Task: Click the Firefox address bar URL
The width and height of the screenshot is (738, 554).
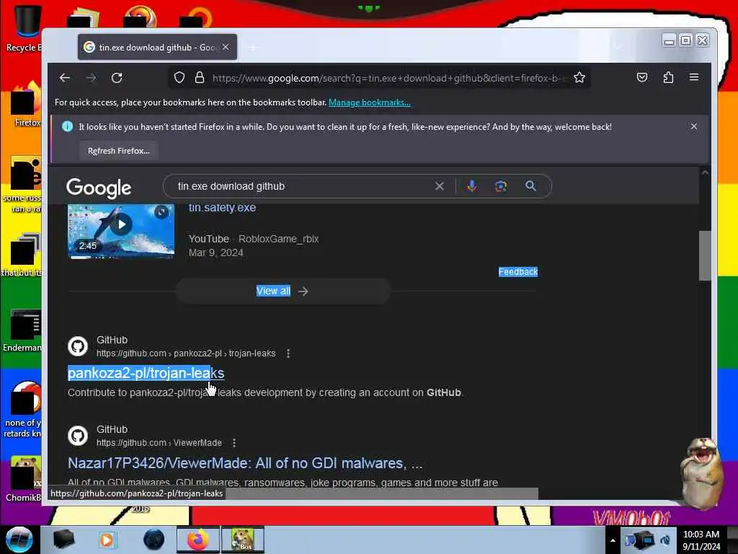Action: click(x=388, y=78)
